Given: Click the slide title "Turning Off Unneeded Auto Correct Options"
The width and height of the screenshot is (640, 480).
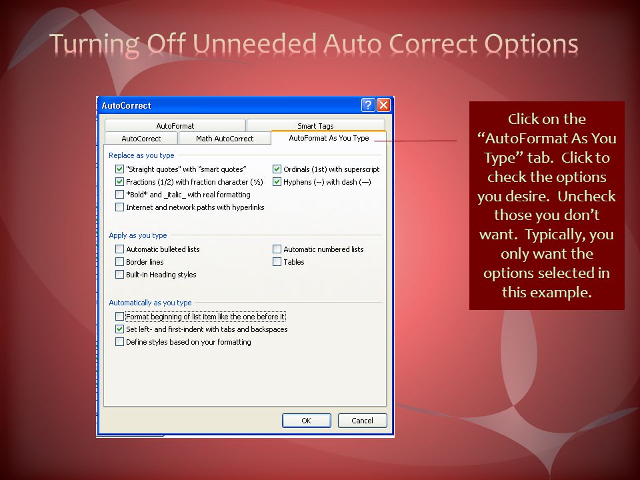Looking at the screenshot, I should tap(314, 44).
